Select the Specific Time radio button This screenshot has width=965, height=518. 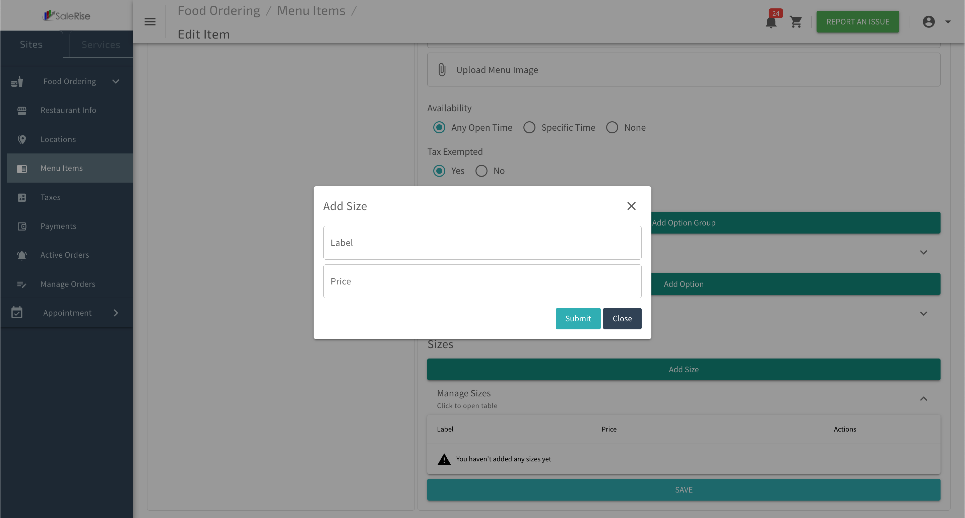529,128
